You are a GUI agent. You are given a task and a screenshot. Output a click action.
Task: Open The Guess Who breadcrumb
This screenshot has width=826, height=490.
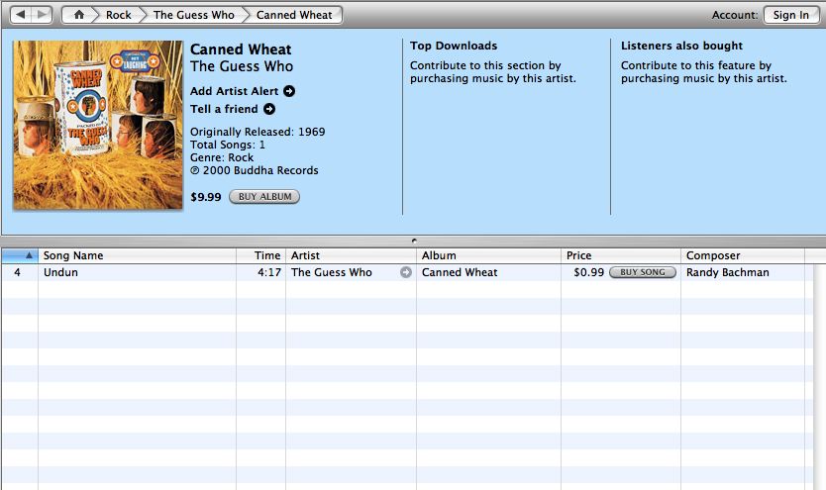click(193, 15)
